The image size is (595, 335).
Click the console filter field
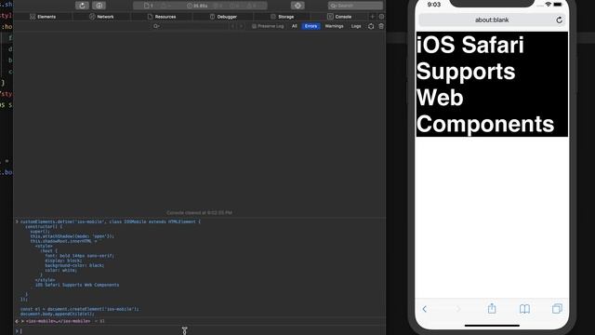(x=190, y=26)
